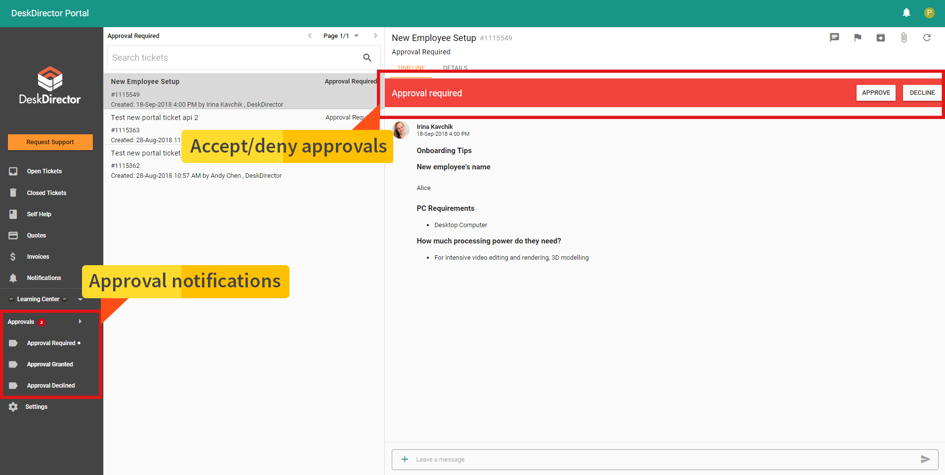The height and width of the screenshot is (475, 945).
Task: Refresh the ticket using the reload icon
Action: tap(927, 37)
